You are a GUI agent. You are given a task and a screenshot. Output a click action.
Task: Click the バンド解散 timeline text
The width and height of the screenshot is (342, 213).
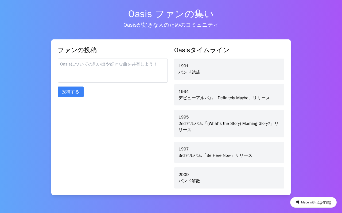(189, 181)
